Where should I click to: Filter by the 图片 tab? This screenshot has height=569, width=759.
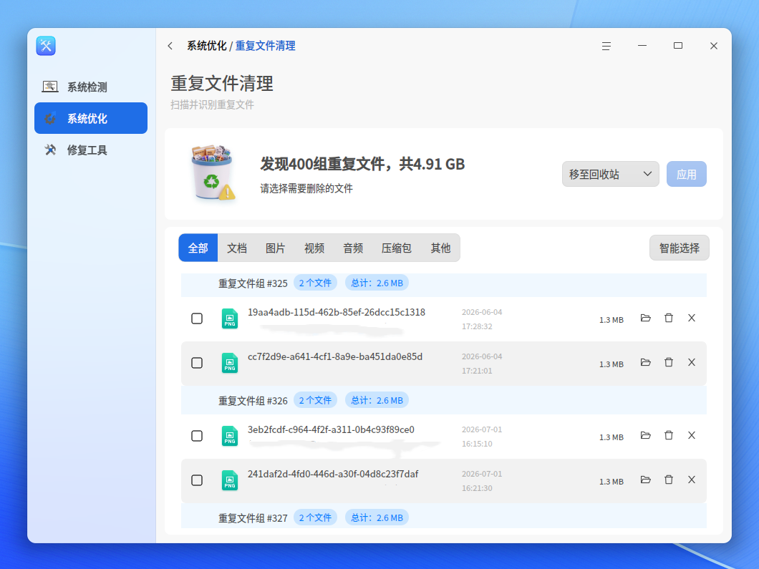(276, 248)
